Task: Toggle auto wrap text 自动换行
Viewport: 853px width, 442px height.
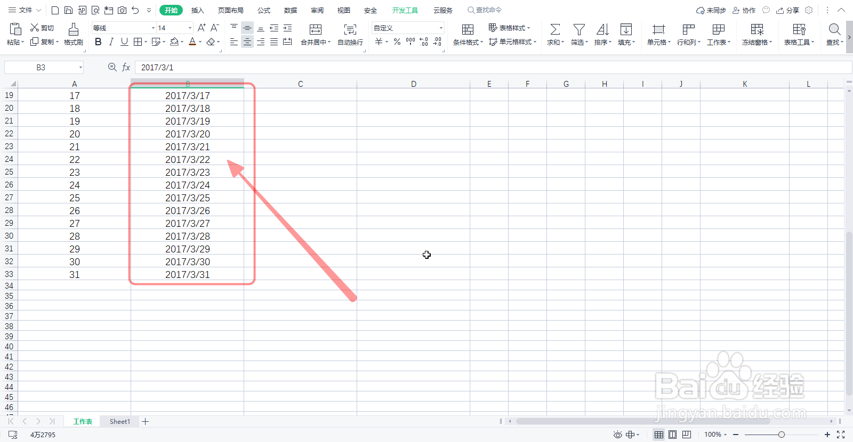Action: 350,34
